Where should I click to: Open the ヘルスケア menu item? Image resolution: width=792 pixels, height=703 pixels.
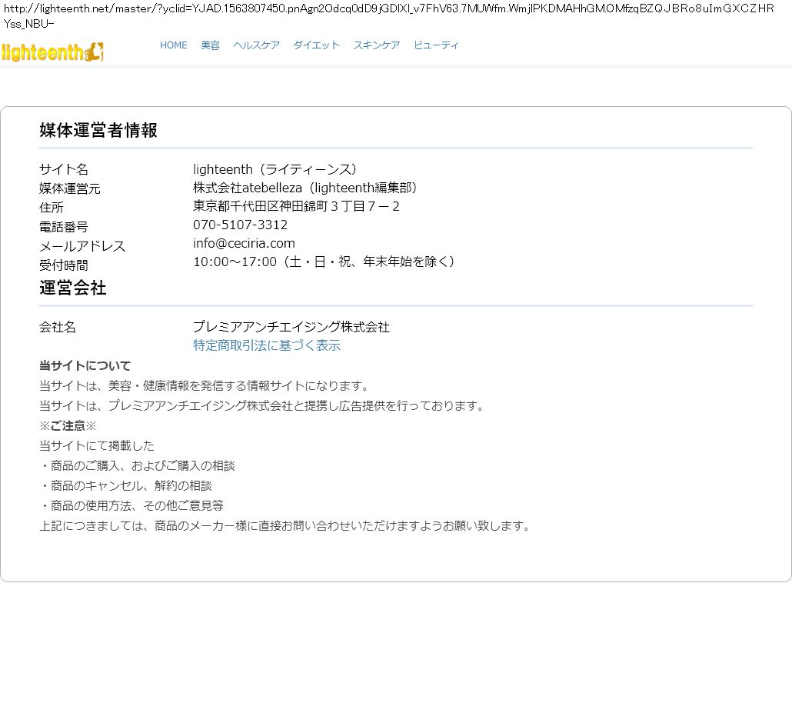pyautogui.click(x=256, y=45)
